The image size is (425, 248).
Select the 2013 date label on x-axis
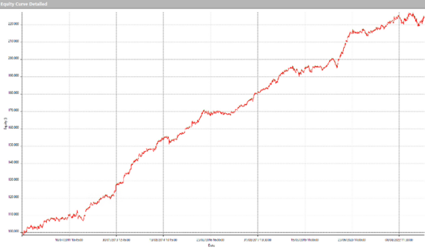coord(116,240)
